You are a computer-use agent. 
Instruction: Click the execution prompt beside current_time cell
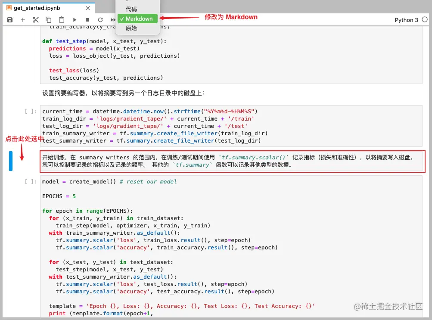pos(31,112)
